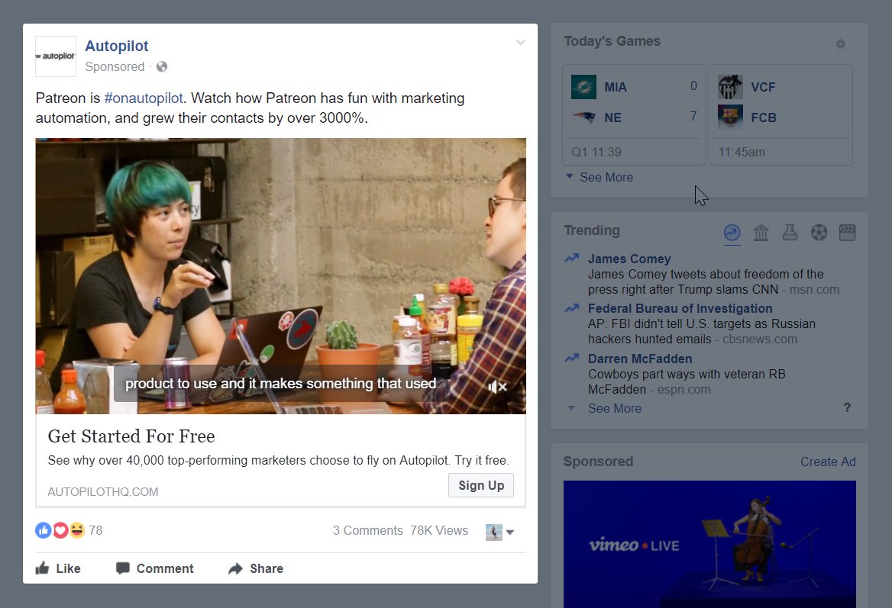The width and height of the screenshot is (892, 608).
Task: Open Trending help question mark
Action: (847, 408)
